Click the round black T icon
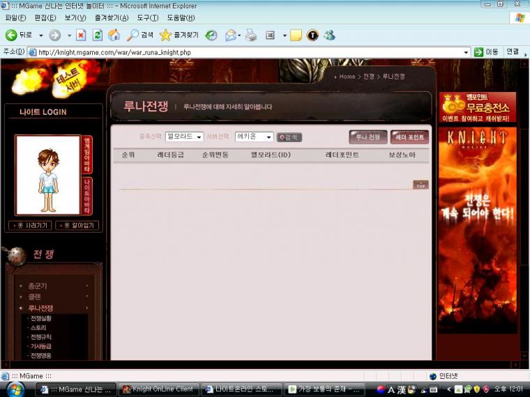This screenshot has width=530, height=397. [312, 35]
